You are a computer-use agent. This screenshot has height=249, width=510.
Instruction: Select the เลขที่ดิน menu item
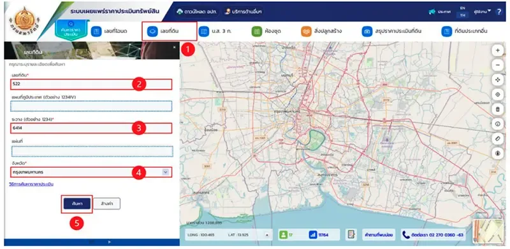[169, 32]
